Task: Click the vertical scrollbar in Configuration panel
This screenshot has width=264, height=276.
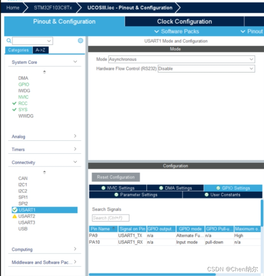Action: click(x=262, y=213)
